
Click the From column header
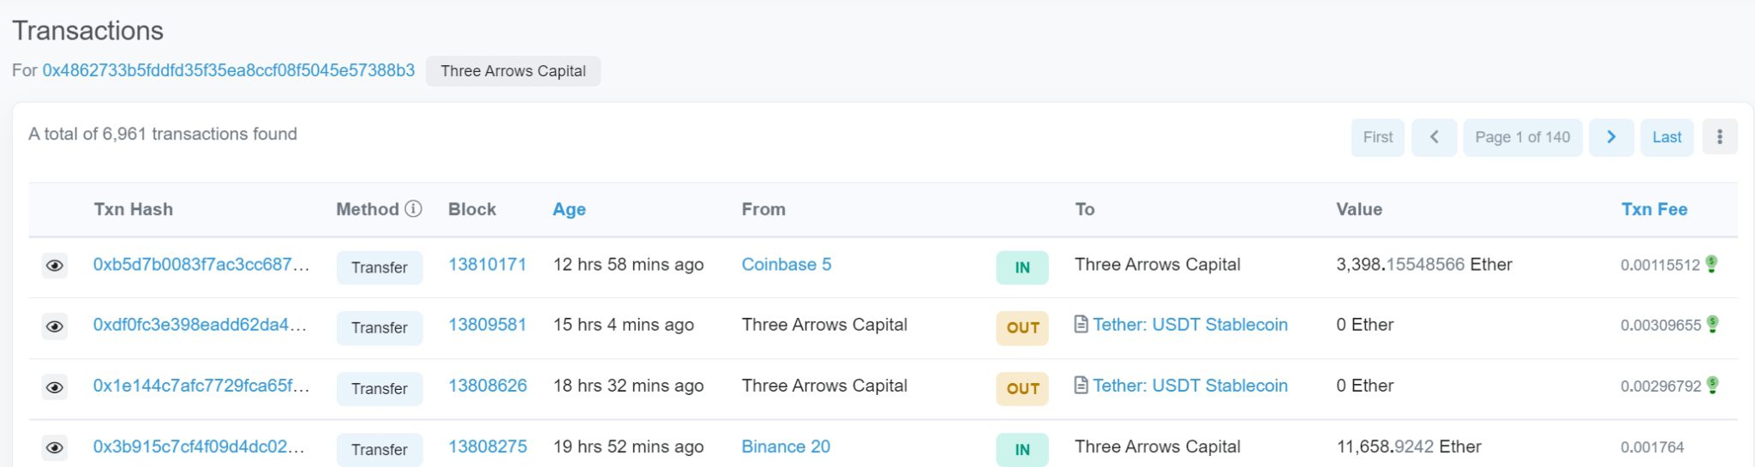click(764, 209)
